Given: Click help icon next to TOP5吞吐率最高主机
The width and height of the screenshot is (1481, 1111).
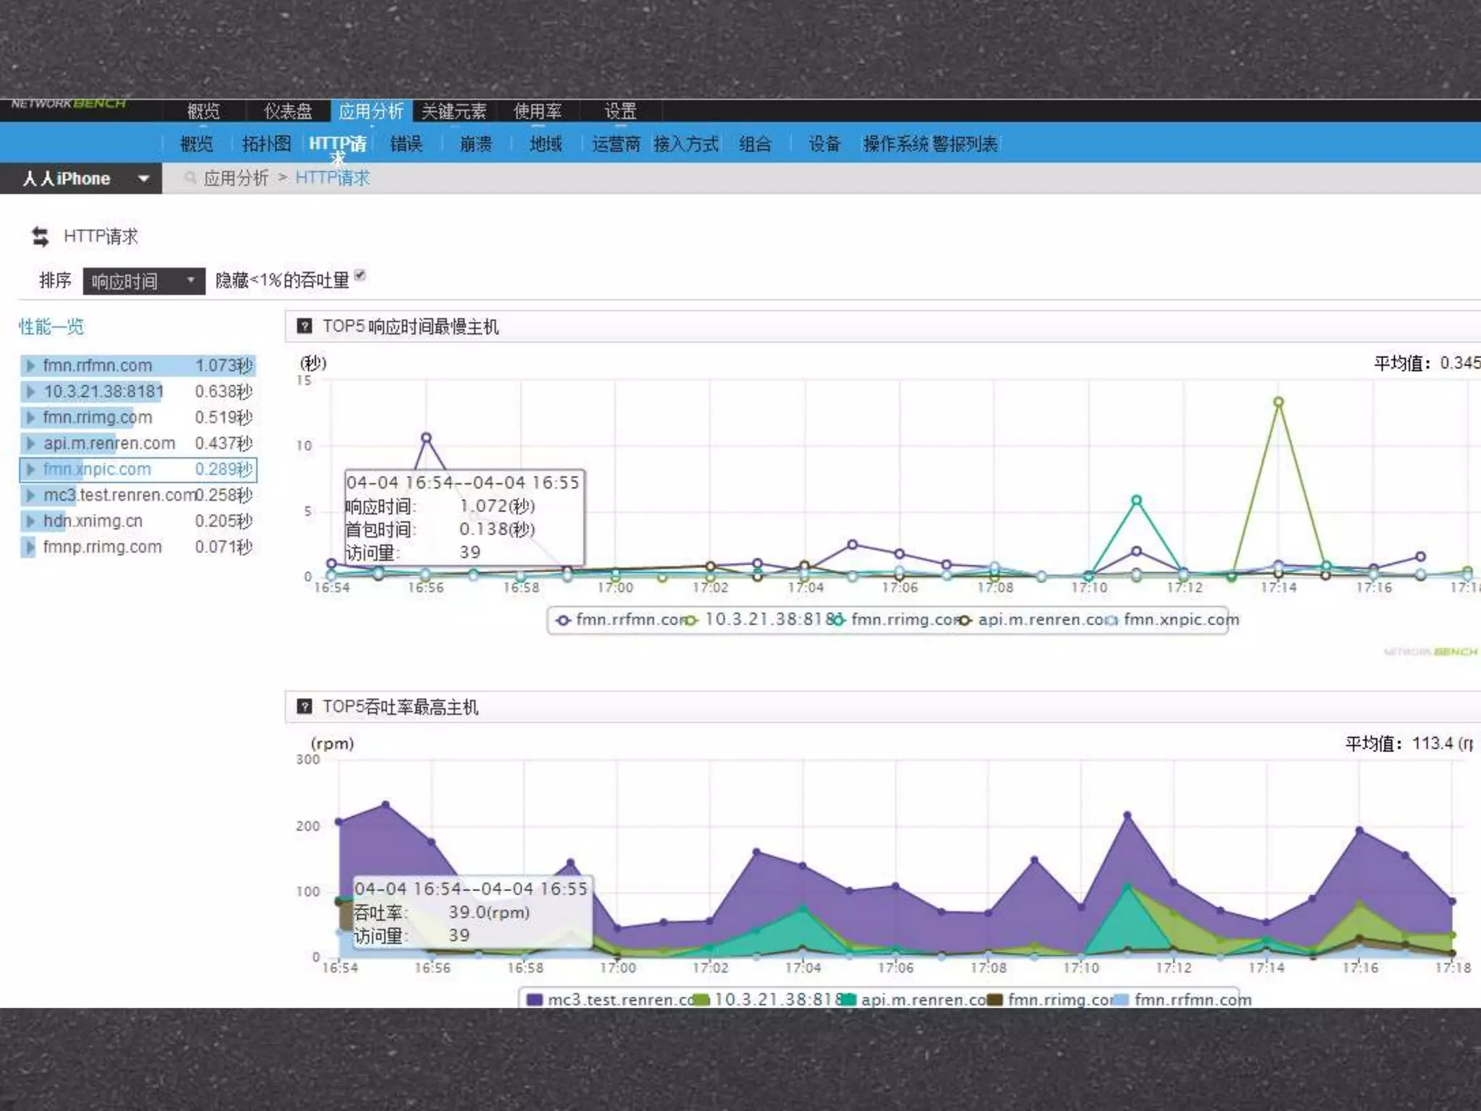Looking at the screenshot, I should pyautogui.click(x=304, y=707).
